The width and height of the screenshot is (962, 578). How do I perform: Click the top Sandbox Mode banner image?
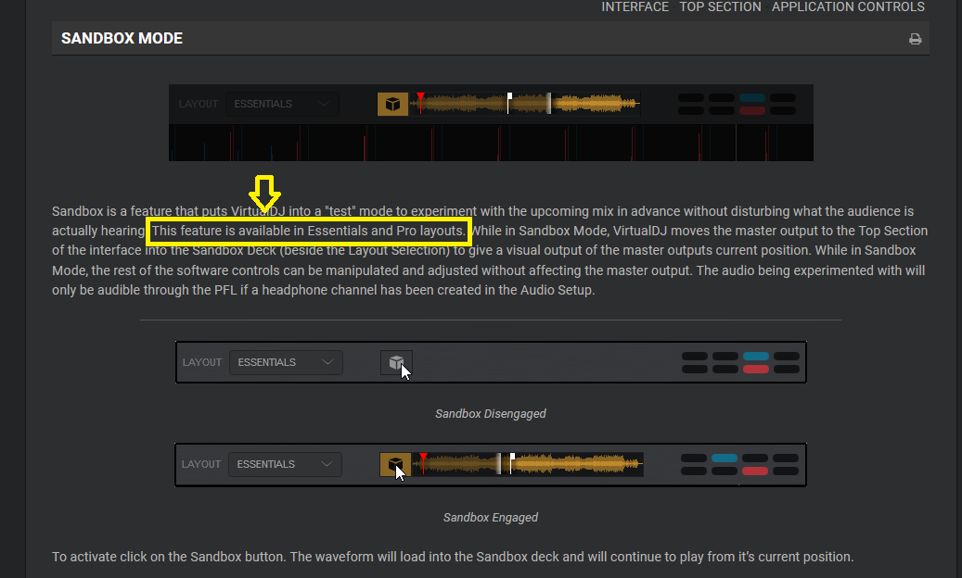[x=491, y=123]
